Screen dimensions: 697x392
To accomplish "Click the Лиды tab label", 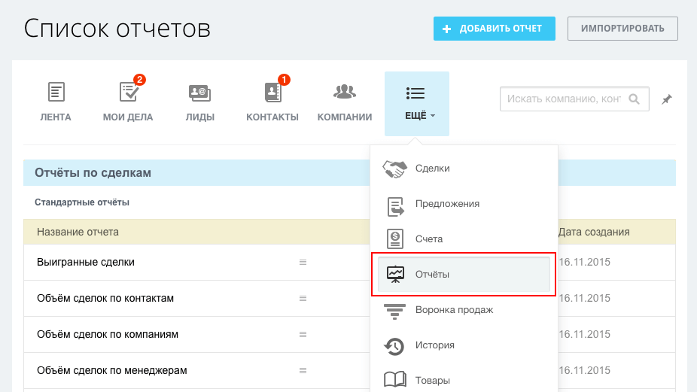I will point(200,117).
